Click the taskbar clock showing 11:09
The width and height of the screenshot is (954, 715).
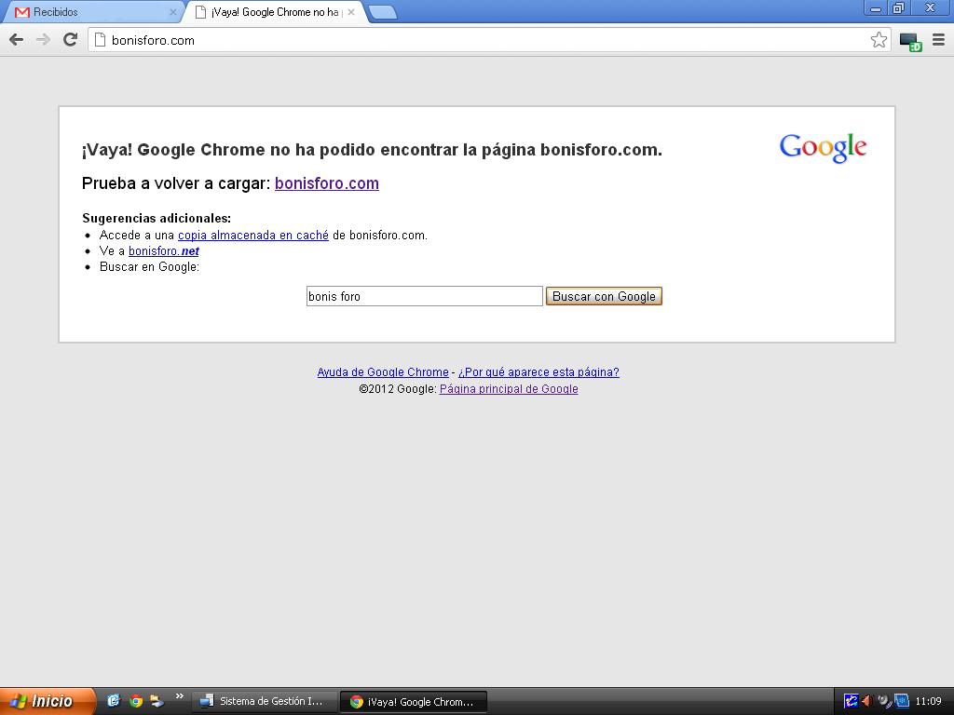[x=928, y=701]
